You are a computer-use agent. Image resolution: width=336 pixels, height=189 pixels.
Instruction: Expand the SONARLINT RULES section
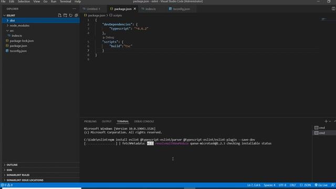click(x=41, y=175)
